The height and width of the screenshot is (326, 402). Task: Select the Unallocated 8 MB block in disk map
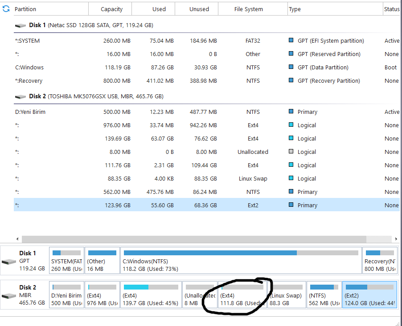click(x=200, y=294)
